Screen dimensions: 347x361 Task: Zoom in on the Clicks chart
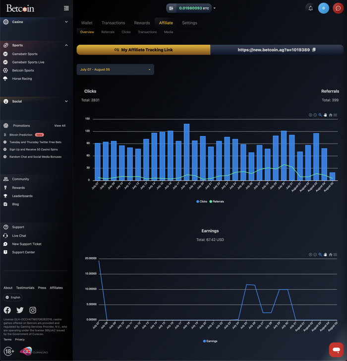pyautogui.click(x=310, y=115)
